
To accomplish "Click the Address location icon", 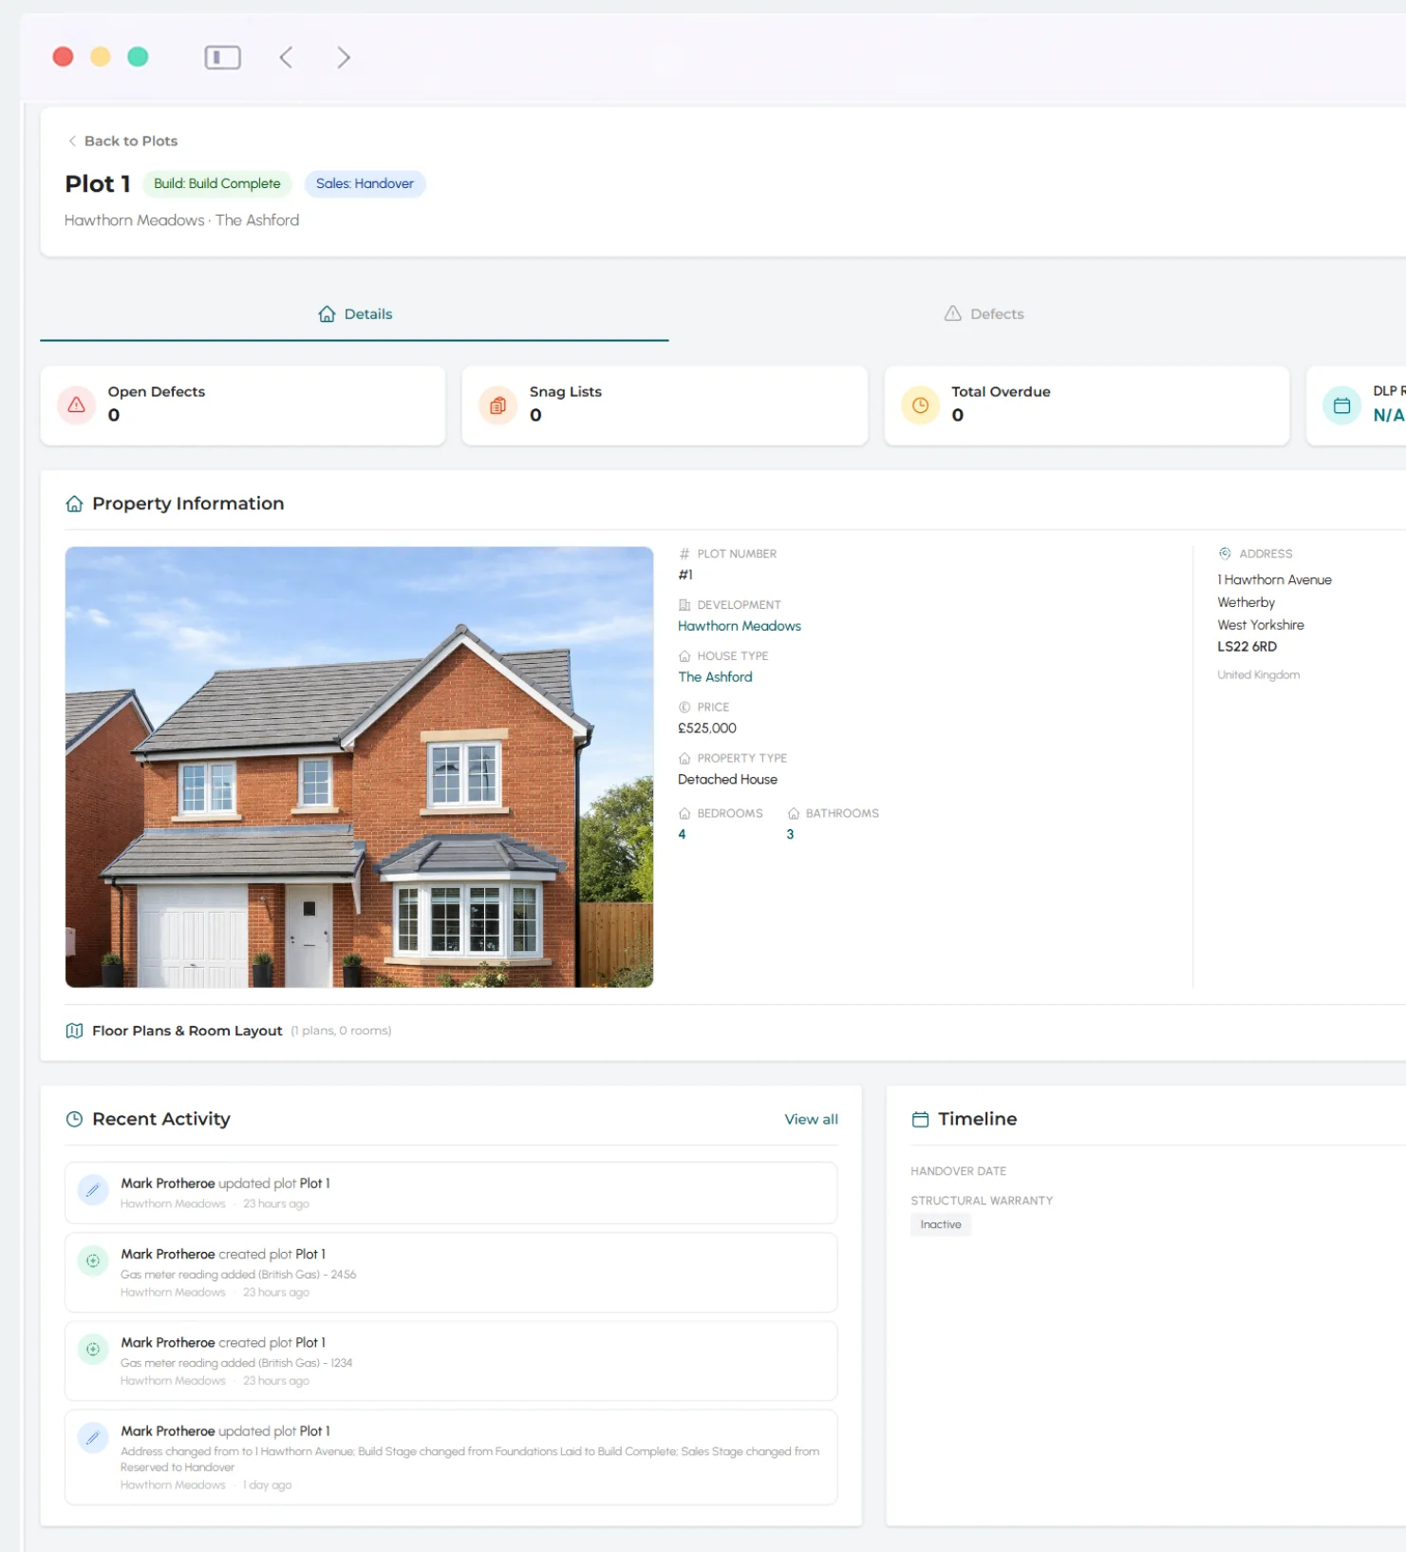I will point(1225,554).
